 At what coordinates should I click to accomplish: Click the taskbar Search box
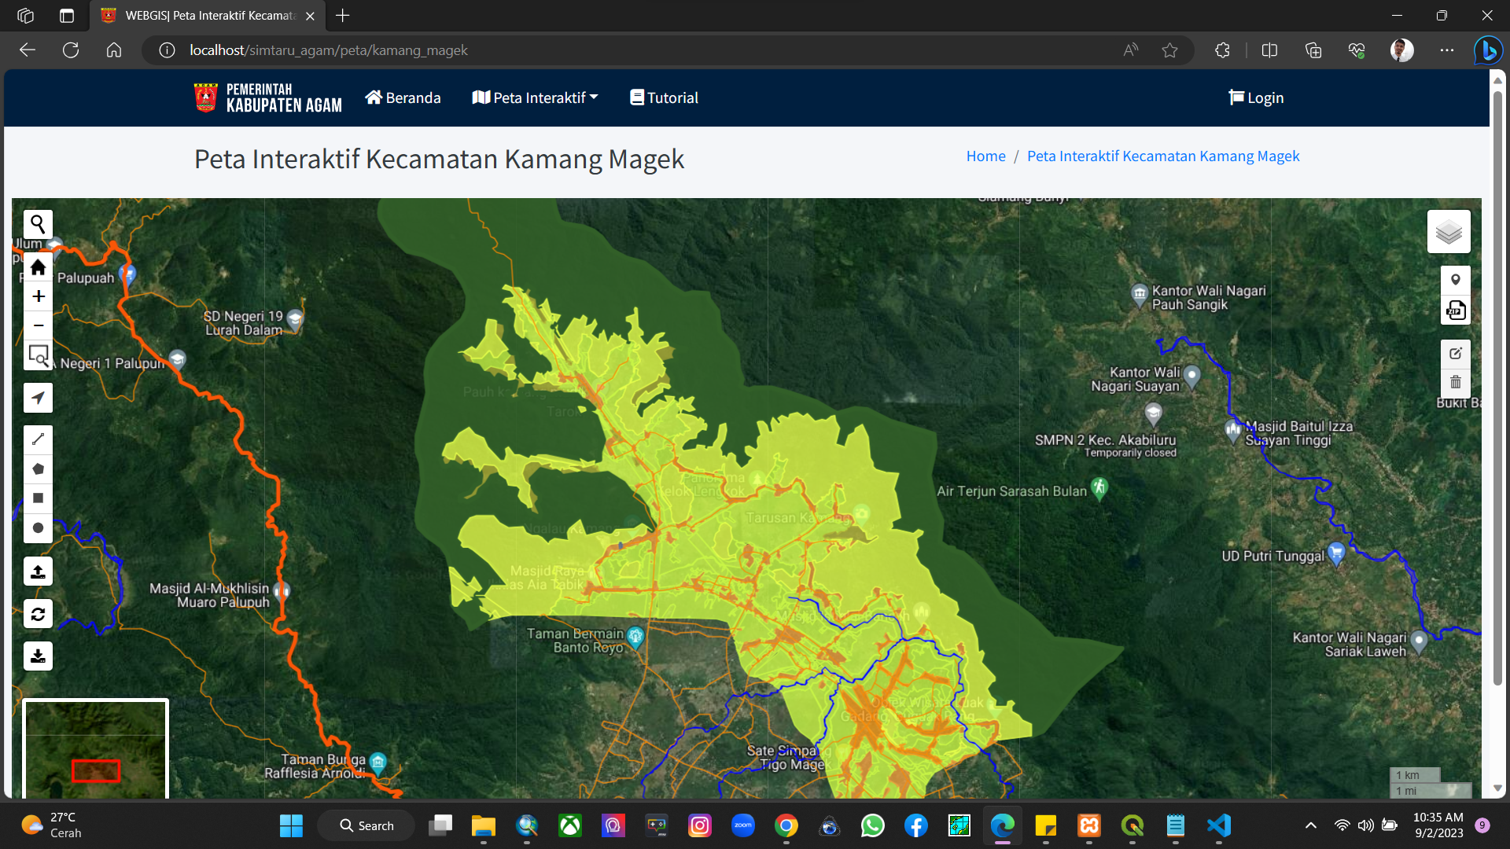366,825
